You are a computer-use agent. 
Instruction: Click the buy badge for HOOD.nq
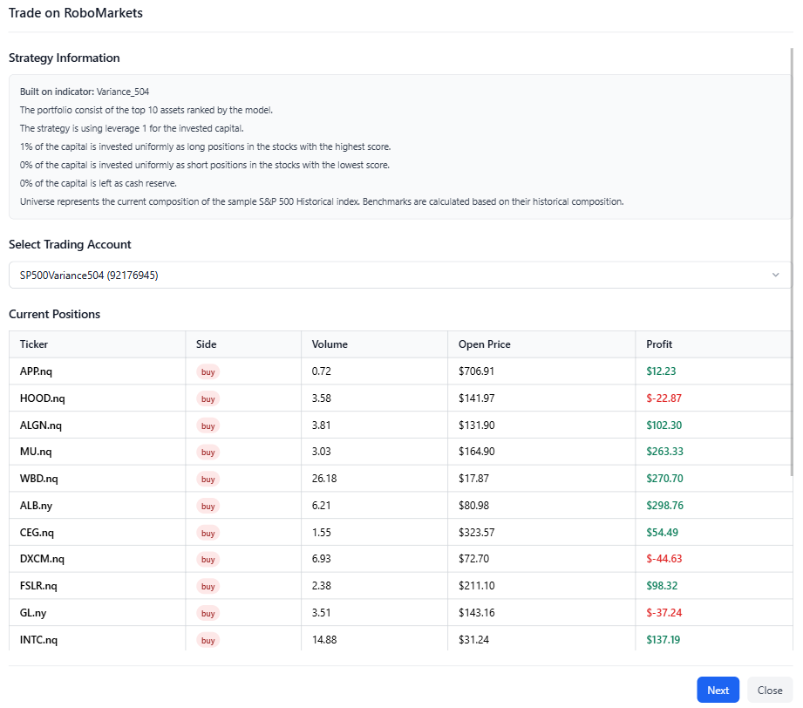208,398
